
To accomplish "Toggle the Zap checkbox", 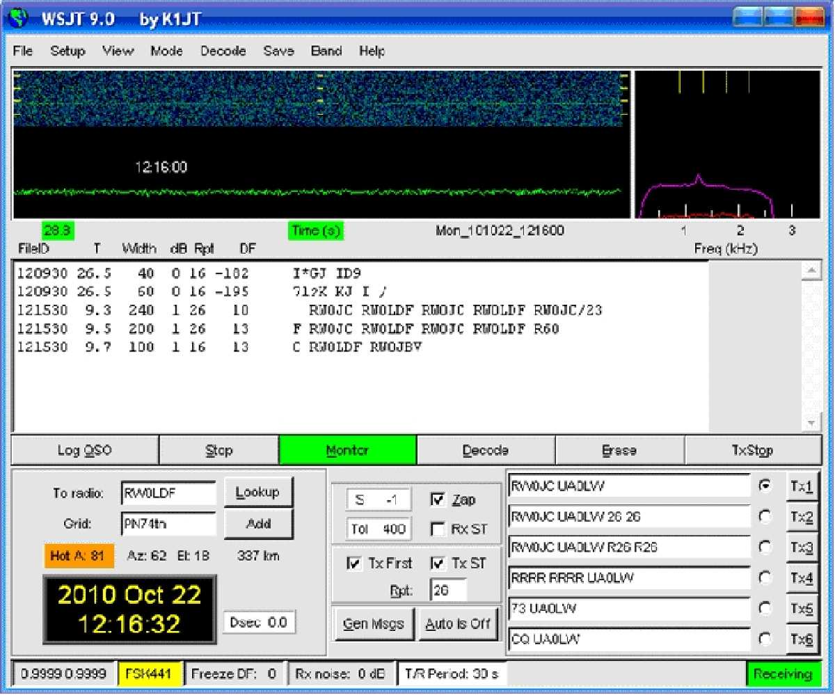I will point(438,500).
